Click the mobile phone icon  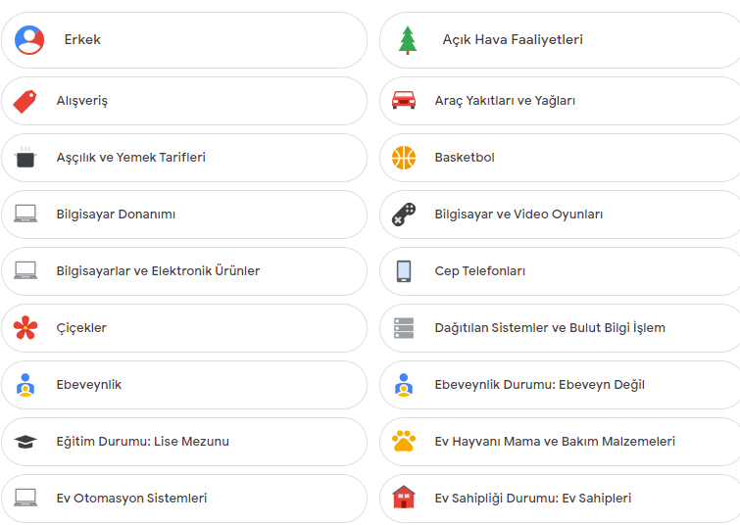404,271
